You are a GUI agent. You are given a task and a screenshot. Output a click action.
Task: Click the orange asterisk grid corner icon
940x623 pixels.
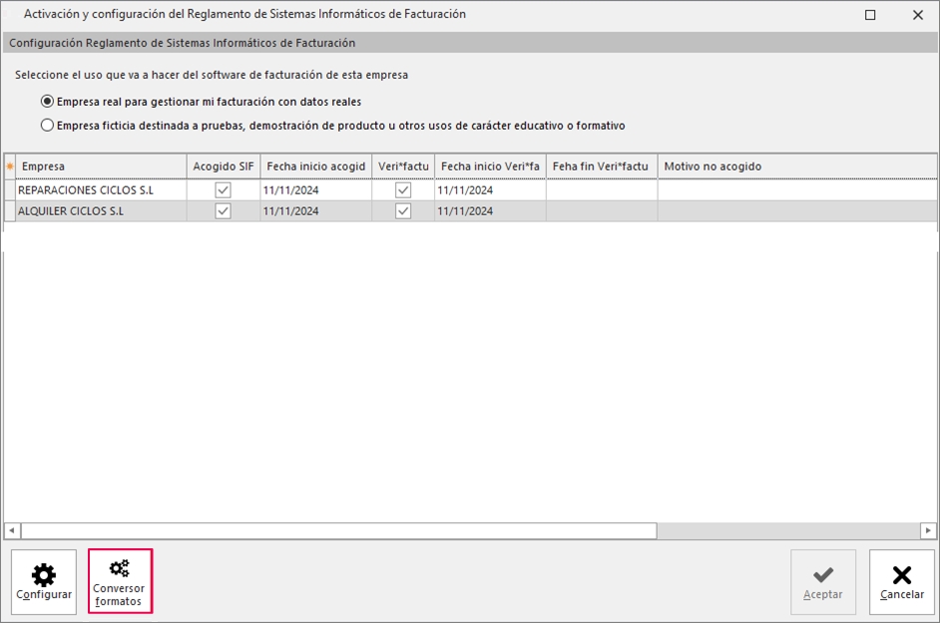click(x=10, y=166)
